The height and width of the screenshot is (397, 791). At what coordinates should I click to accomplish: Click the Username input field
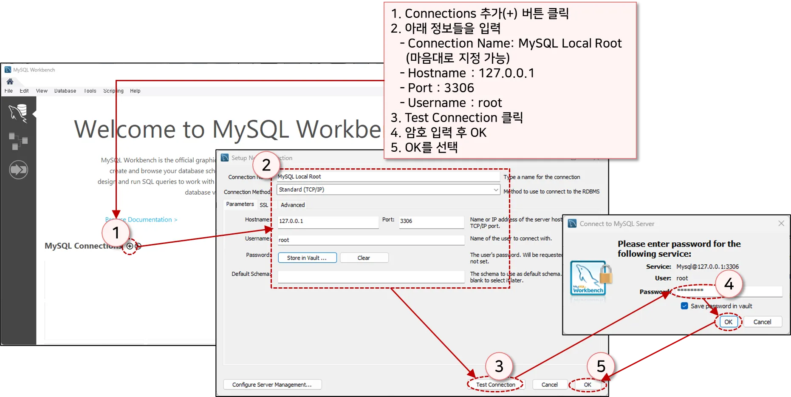(371, 240)
